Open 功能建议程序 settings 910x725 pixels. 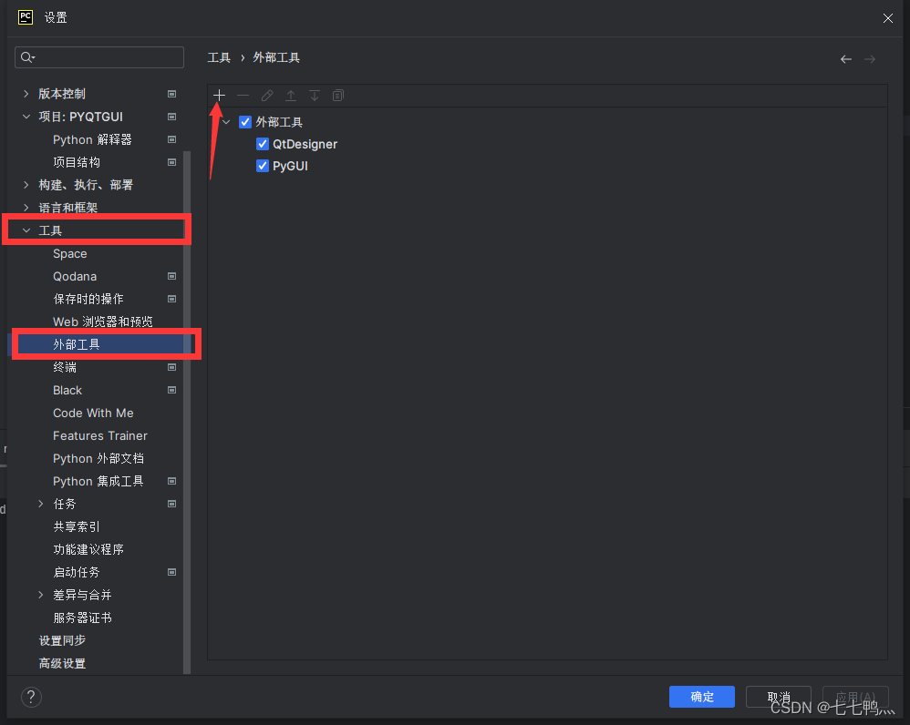coord(88,549)
